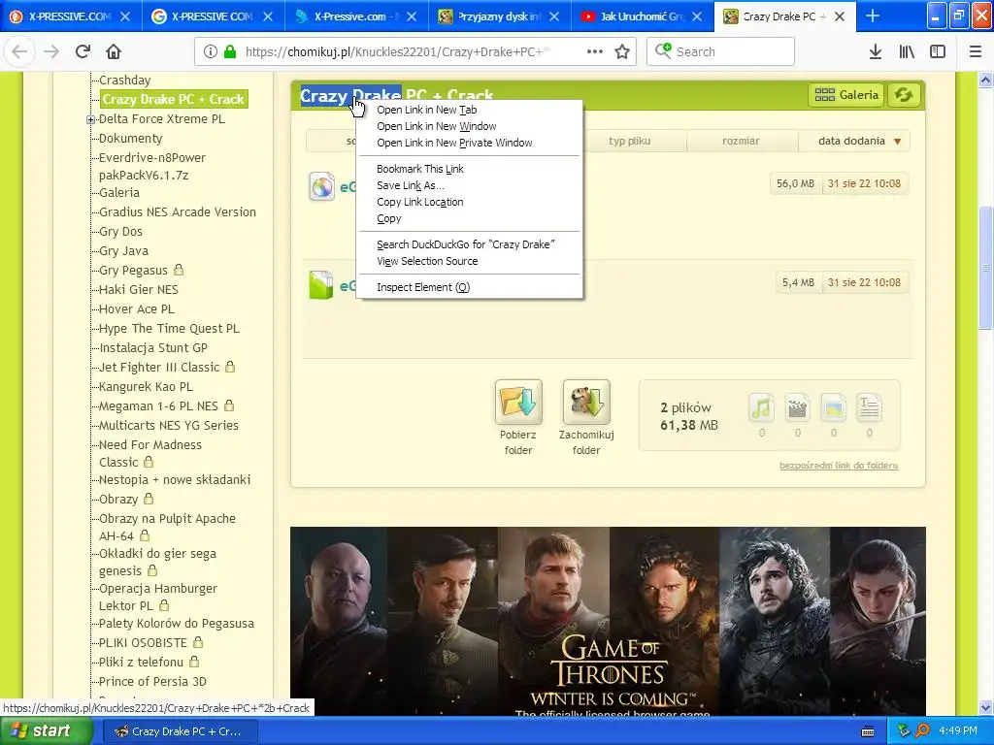Open the Firefox hamburger menu
The image size is (994, 745).
(x=975, y=52)
